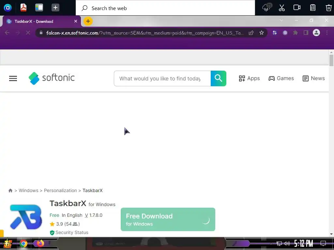Open the Security Status shield link
This screenshot has width=334, height=250.
tap(69, 232)
